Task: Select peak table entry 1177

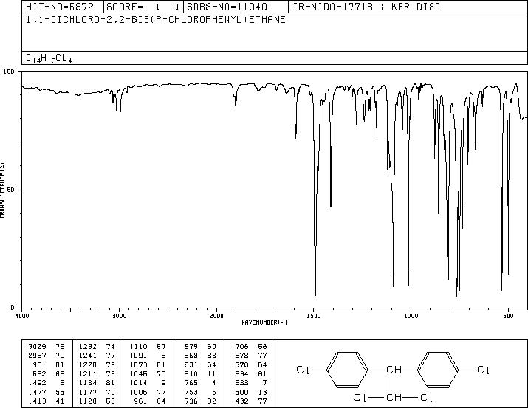Action: tap(88, 392)
